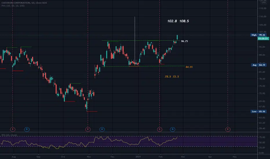Viewport: 270px width, 159px height.
Task: Click the 2021 label on time axis
Action: [138, 157]
